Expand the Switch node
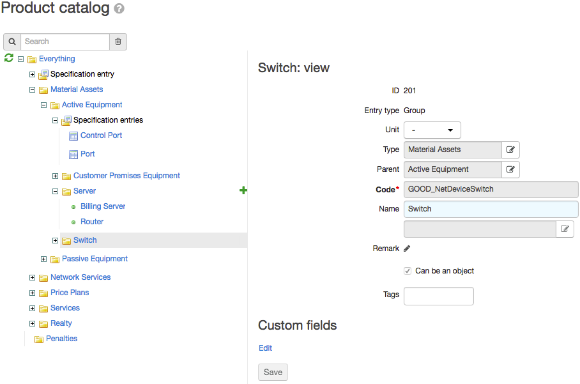 click(55, 241)
